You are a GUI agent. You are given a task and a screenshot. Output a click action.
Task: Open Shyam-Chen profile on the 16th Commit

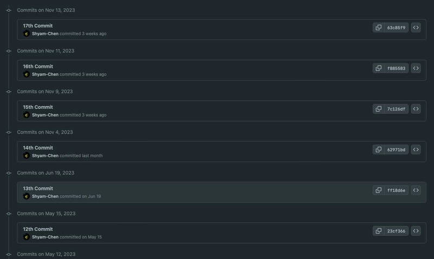tap(45, 74)
